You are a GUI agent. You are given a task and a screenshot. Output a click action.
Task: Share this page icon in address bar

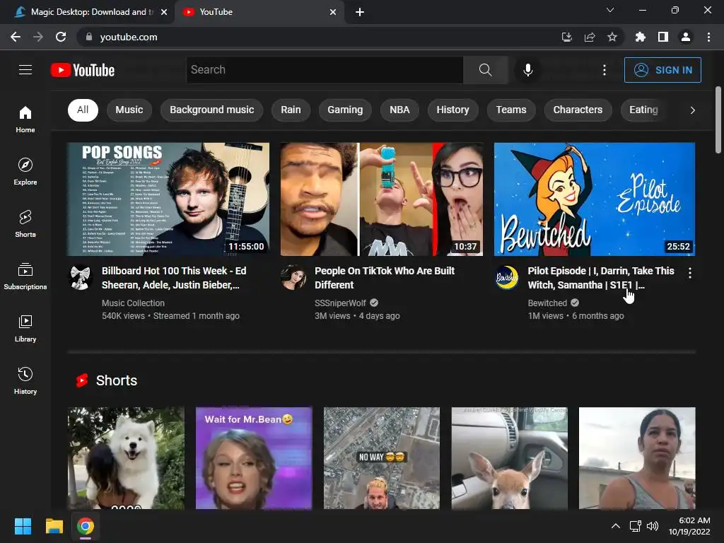590,37
